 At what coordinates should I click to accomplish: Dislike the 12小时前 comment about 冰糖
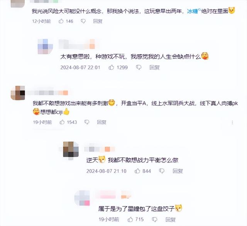click(x=83, y=21)
